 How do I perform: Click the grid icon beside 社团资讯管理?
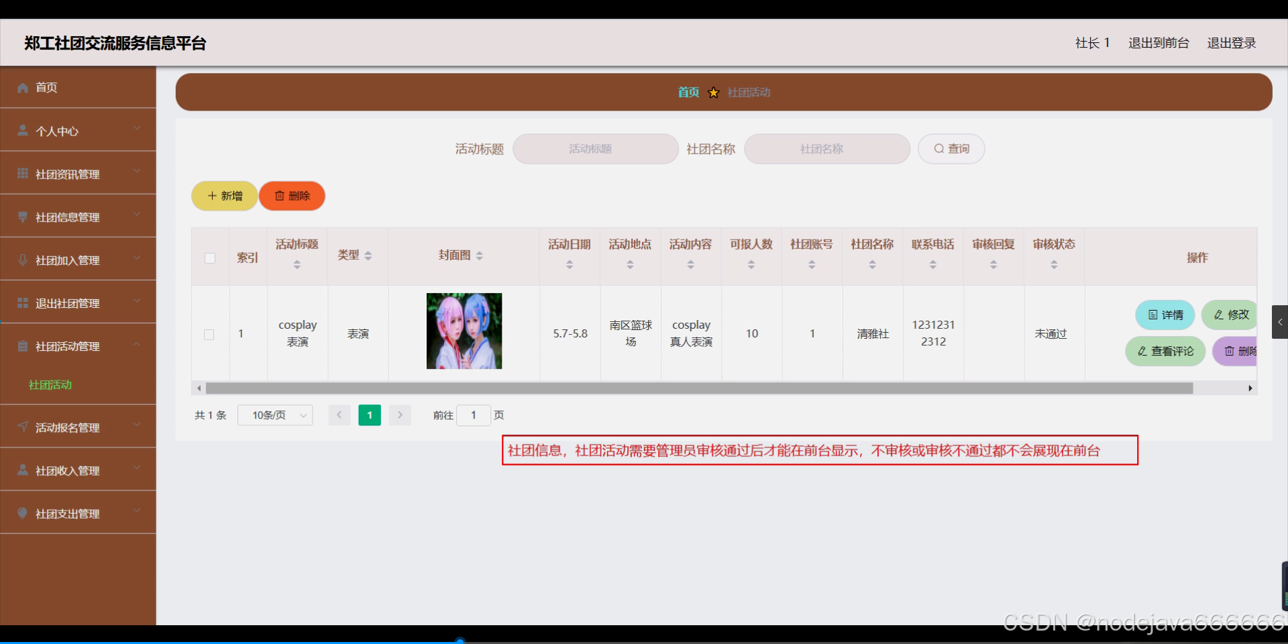[x=23, y=173]
